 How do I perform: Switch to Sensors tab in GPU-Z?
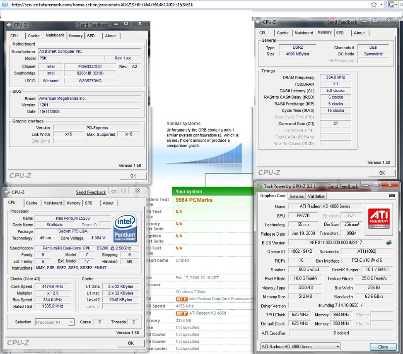point(297,196)
